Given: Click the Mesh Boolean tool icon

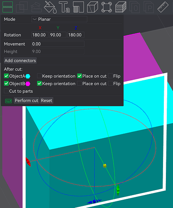Looking at the screenshot, I should click(22, 7).
